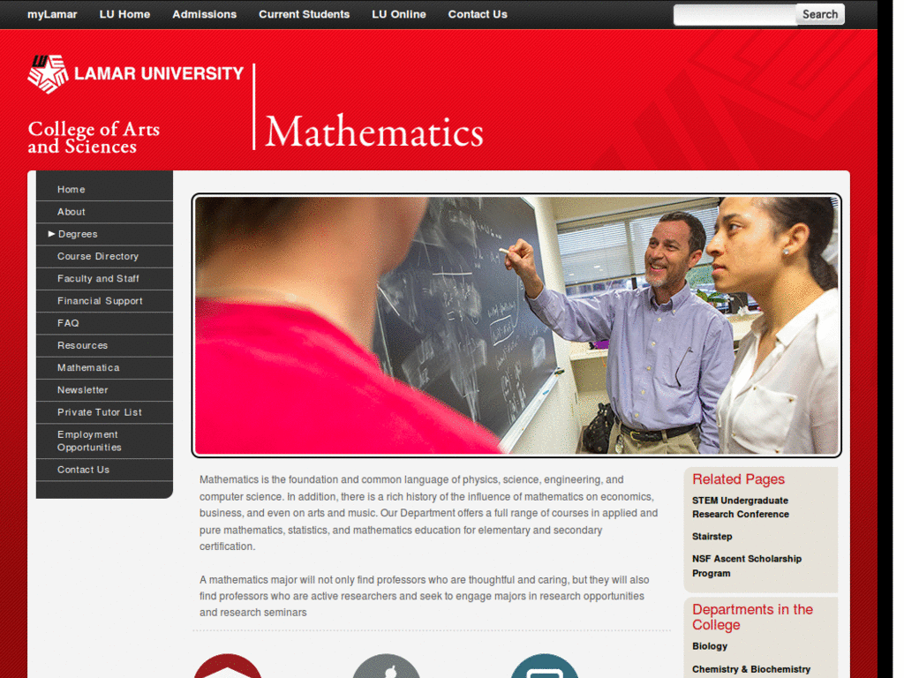Click the Lamar University star logo
This screenshot has height=678, width=904.
[49, 74]
